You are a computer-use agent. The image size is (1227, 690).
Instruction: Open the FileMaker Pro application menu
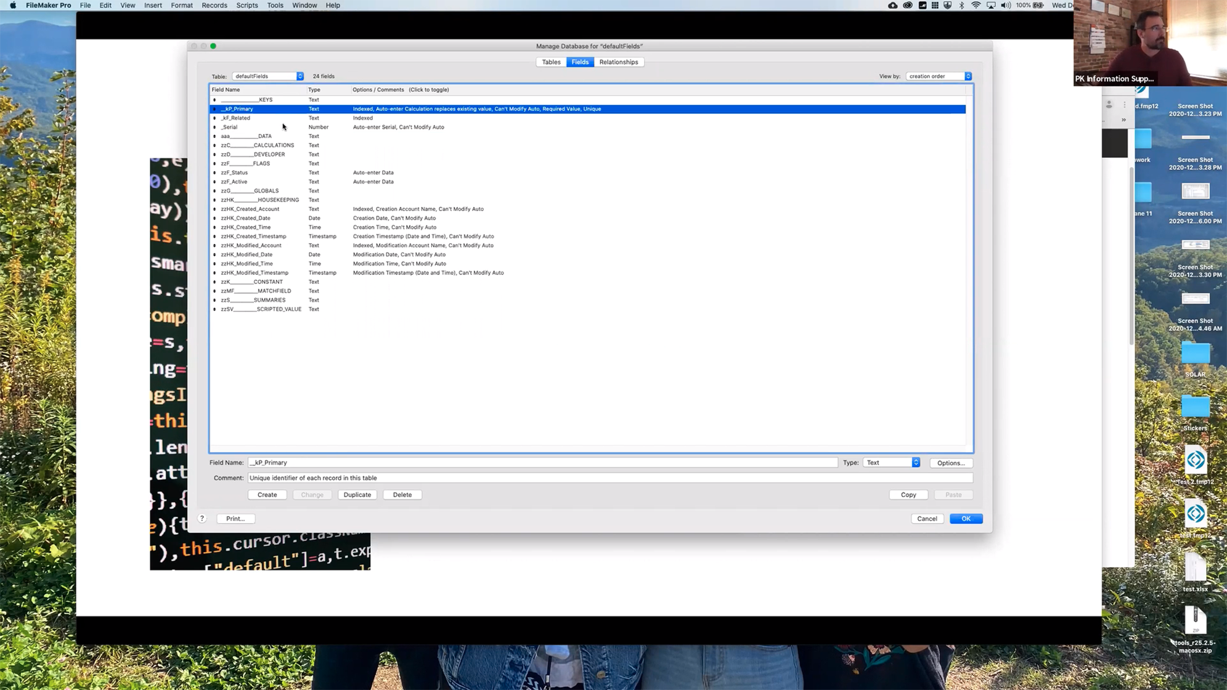[x=48, y=5]
